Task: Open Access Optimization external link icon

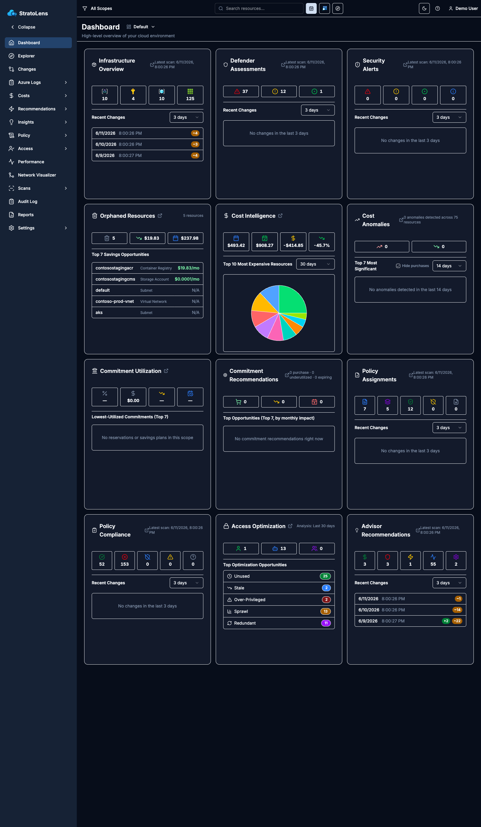Action: (x=290, y=526)
